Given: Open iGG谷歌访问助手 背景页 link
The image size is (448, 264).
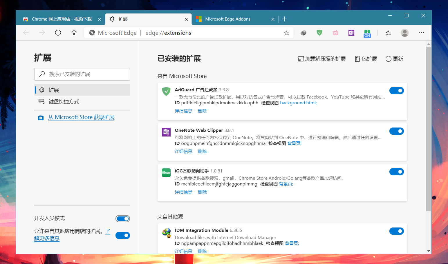Looking at the screenshot, I should pos(286,184).
